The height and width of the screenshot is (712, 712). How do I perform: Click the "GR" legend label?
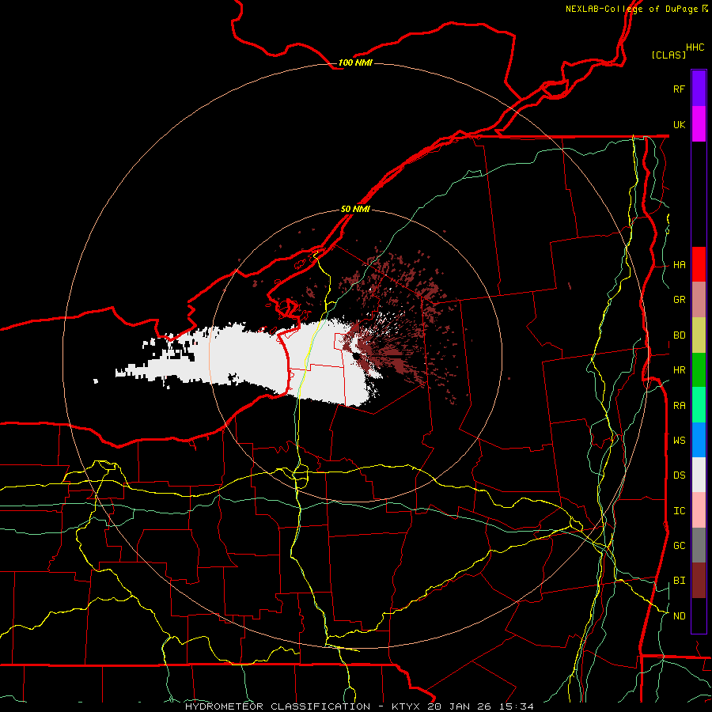(x=679, y=300)
